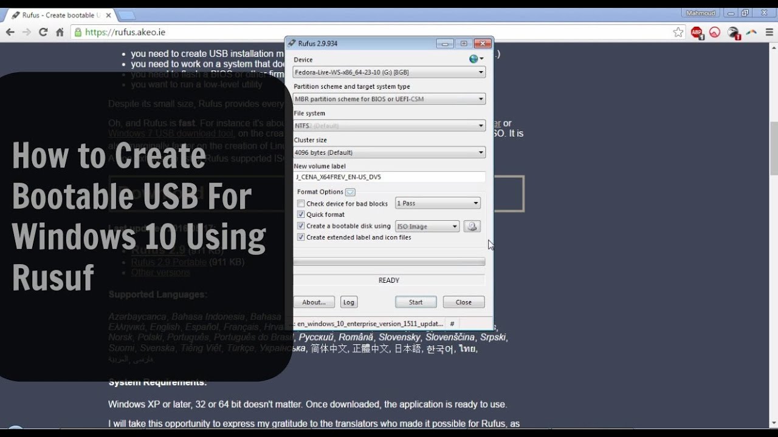Toggle Check device for bad blocks

coord(301,204)
